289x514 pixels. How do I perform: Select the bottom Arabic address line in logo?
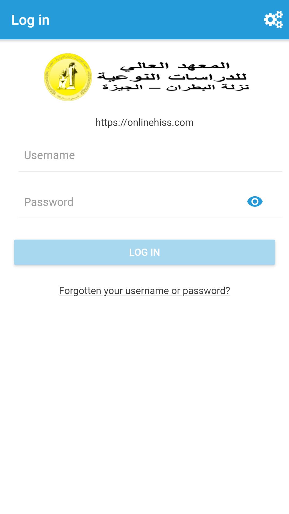(x=176, y=87)
